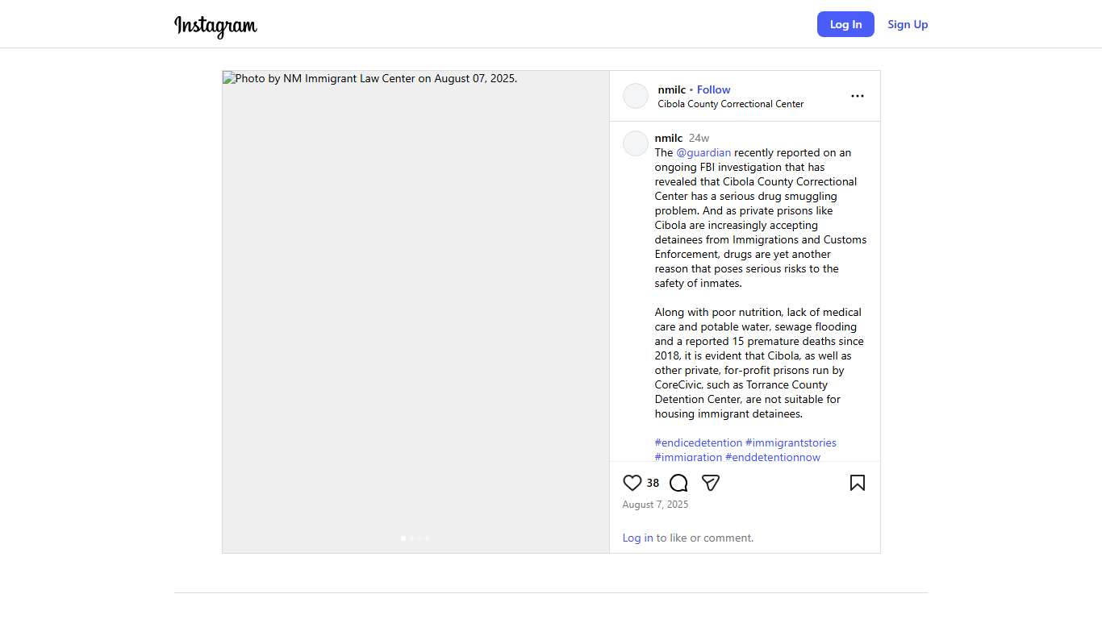This screenshot has height=619, width=1102.
Task: Save post with bookmark icon
Action: tap(857, 483)
